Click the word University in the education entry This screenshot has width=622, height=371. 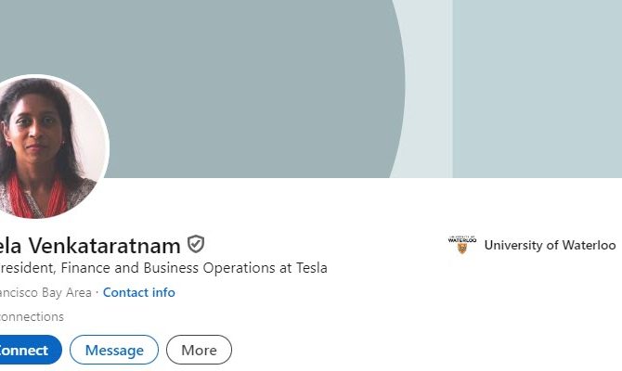tap(516, 245)
